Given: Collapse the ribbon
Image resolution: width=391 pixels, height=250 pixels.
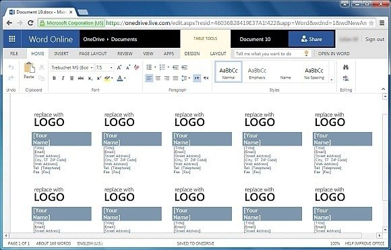Looking at the screenshot, I should pos(384,89).
